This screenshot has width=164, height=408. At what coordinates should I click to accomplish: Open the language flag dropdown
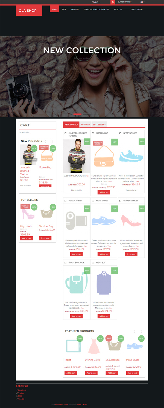[x=142, y=2]
